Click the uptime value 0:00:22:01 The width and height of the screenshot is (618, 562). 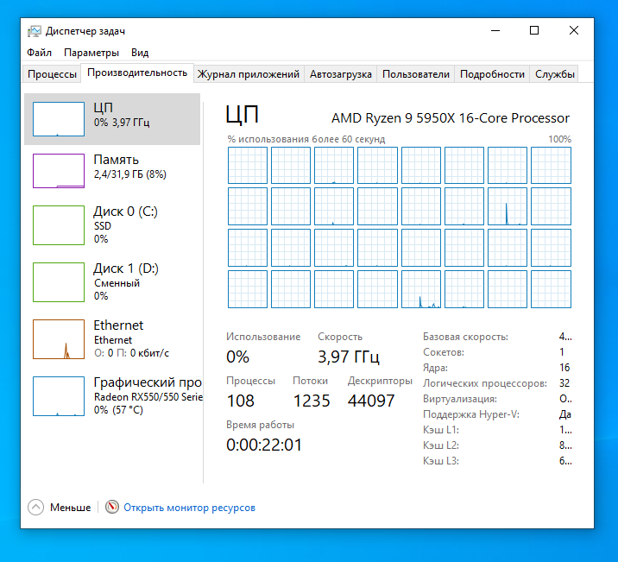tap(264, 445)
